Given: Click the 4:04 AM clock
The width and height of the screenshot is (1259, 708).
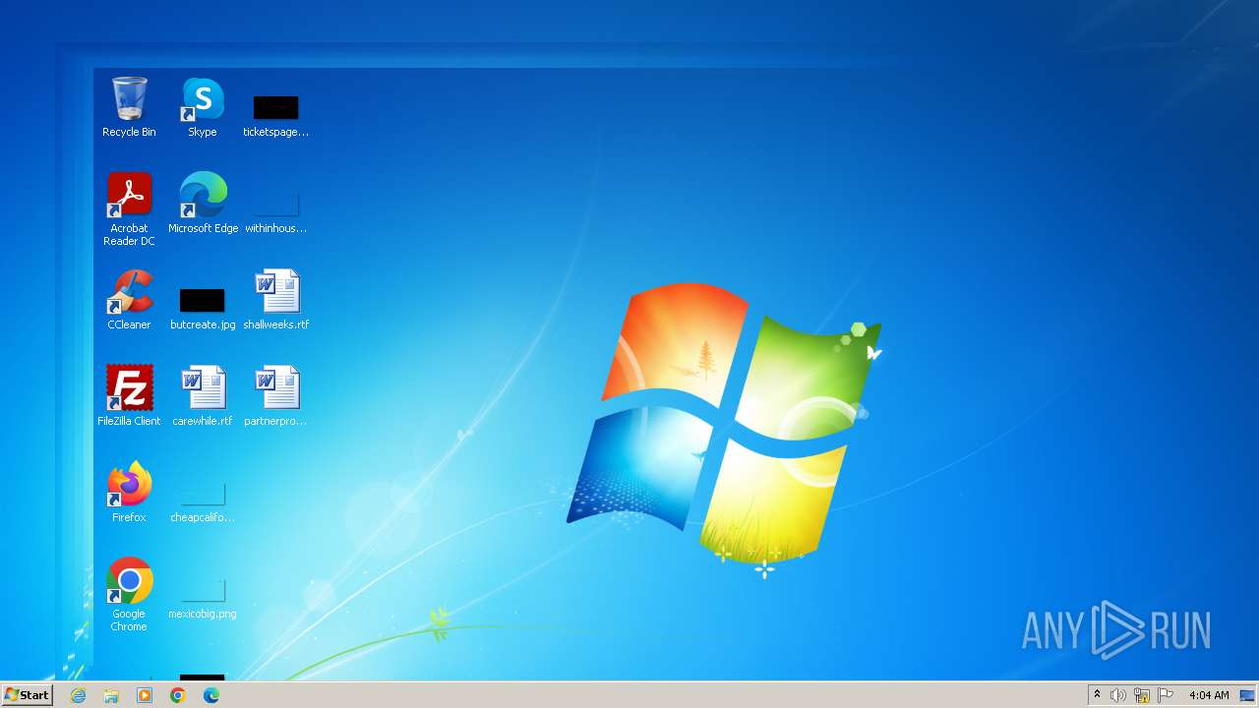Looking at the screenshot, I should [1209, 695].
